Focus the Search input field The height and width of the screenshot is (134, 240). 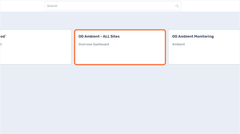tap(113, 6)
